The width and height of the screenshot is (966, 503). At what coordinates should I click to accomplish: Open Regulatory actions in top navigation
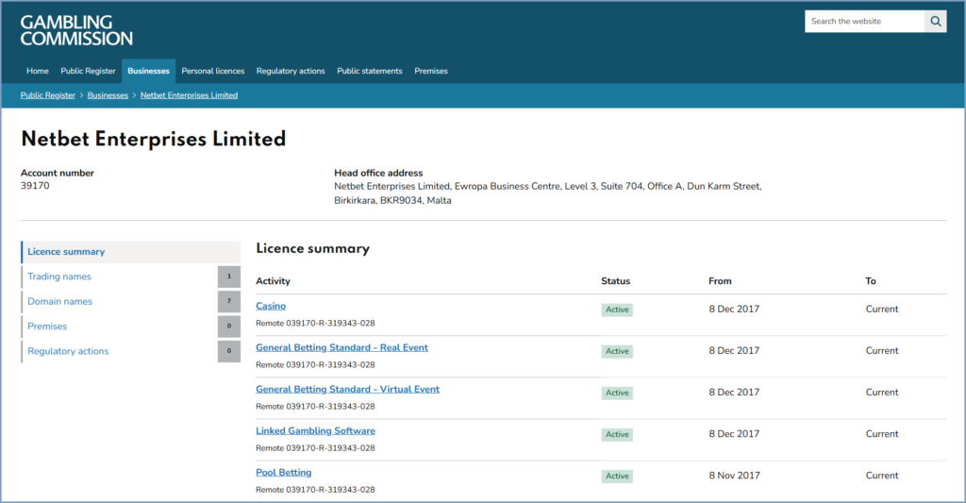pos(291,71)
